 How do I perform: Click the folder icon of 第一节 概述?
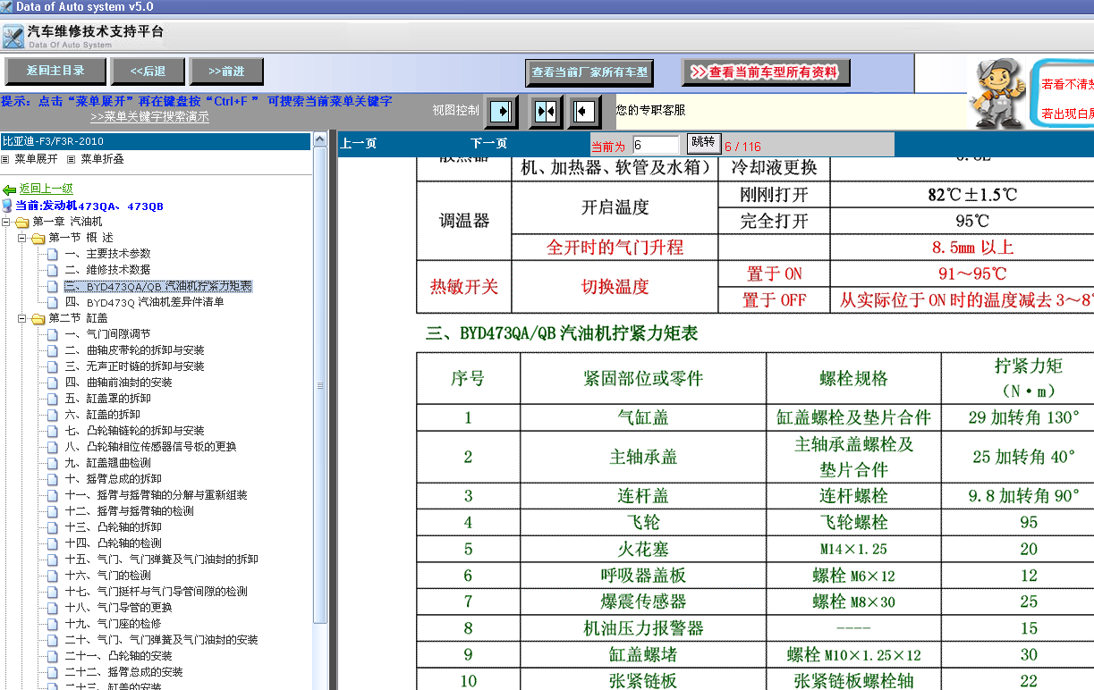click(38, 238)
